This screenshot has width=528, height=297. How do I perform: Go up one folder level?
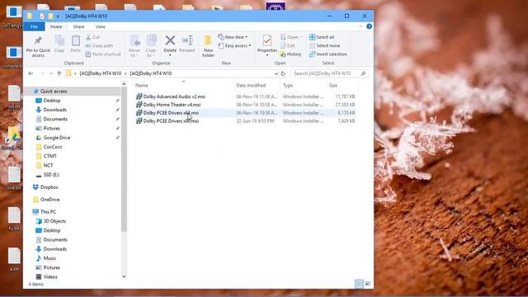pyautogui.click(x=59, y=73)
